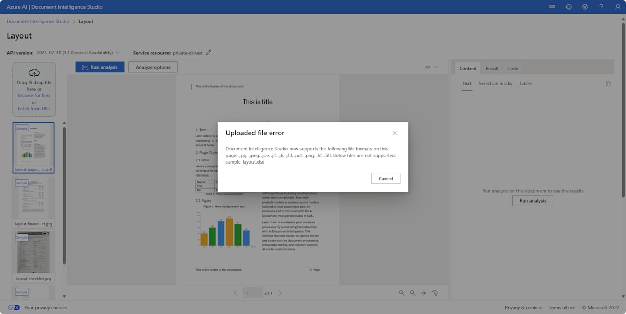The image size is (626, 314).
Task: Select the Tables sub-tab
Action: [526, 83]
